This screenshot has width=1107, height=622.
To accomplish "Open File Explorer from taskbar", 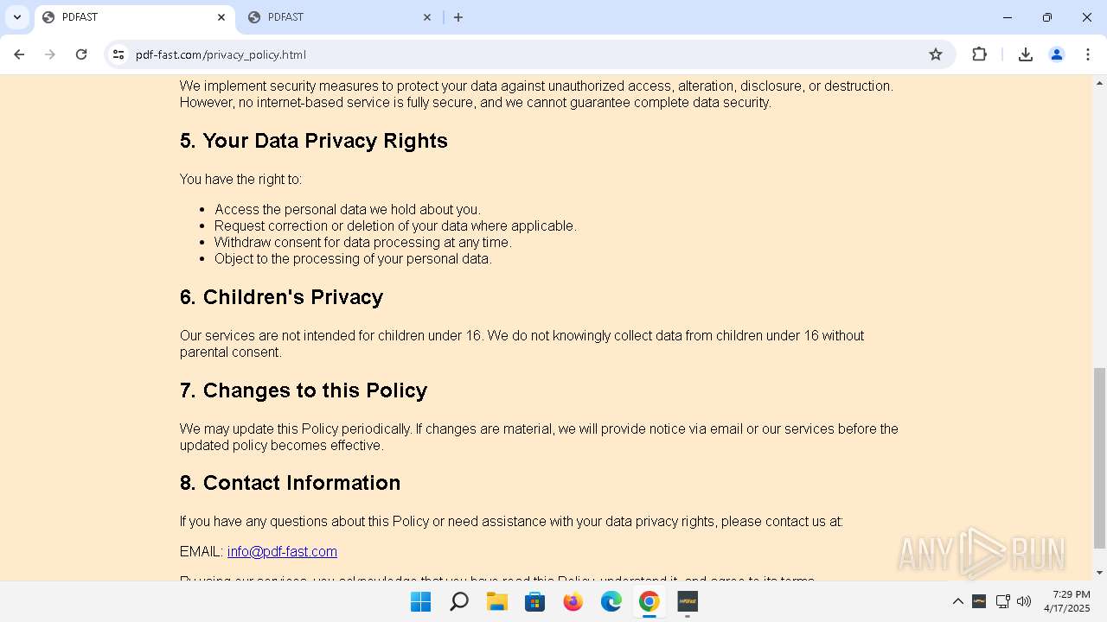I will (497, 601).
